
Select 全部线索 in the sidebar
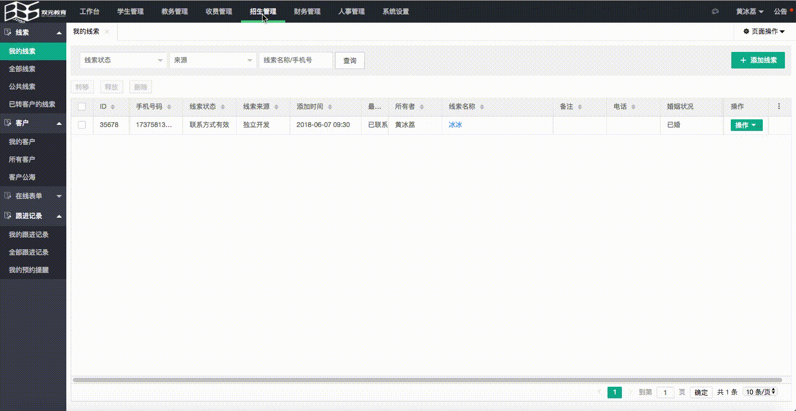tap(22, 69)
